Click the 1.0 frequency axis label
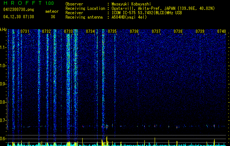 (3, 66)
